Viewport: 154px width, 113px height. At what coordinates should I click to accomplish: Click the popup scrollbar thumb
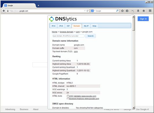(x=133, y=24)
